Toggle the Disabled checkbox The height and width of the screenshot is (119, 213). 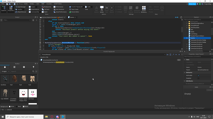[198, 78]
